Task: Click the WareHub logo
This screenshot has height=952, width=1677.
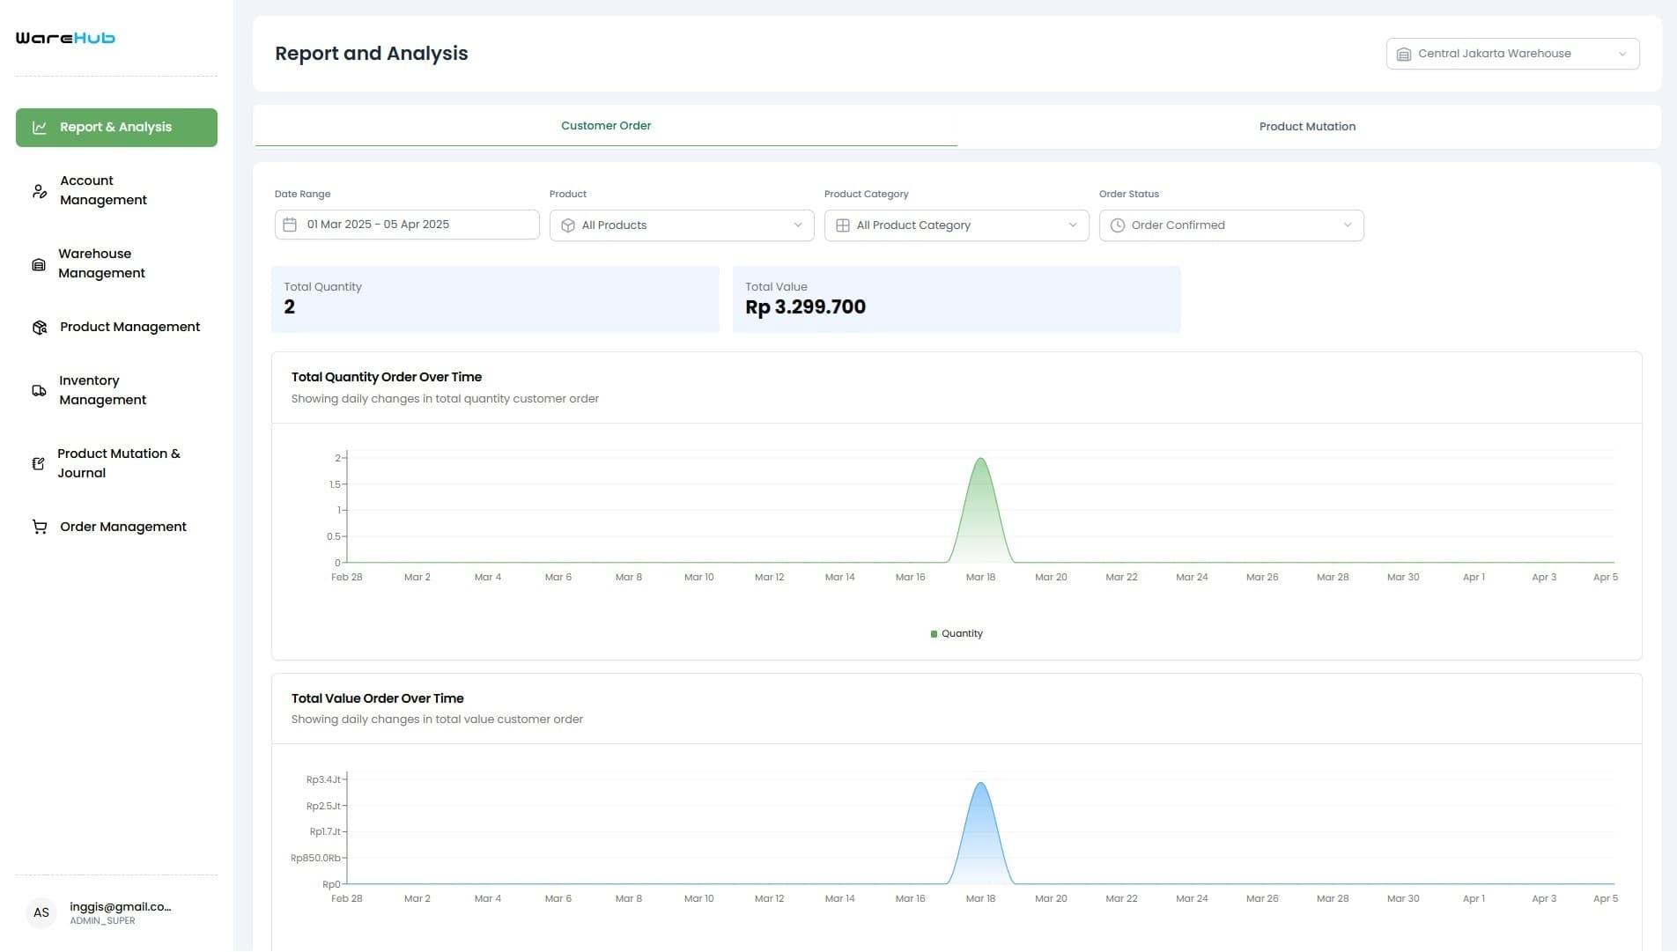Action: (x=63, y=38)
